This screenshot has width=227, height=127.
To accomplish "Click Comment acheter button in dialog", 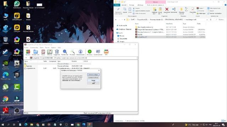I will 93,78.
